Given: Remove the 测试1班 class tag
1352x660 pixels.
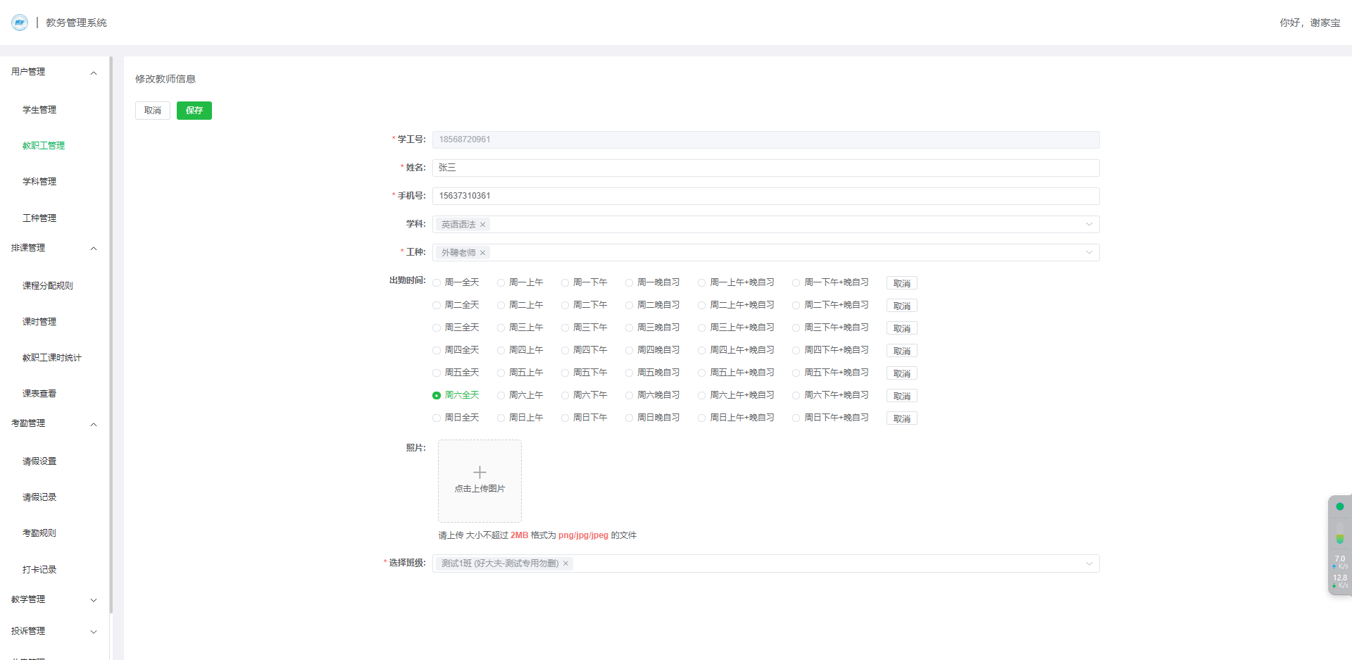Looking at the screenshot, I should pos(565,564).
